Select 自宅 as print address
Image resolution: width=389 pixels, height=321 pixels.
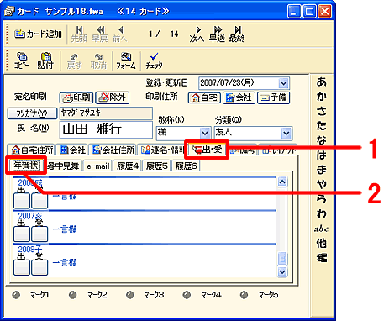[204, 97]
